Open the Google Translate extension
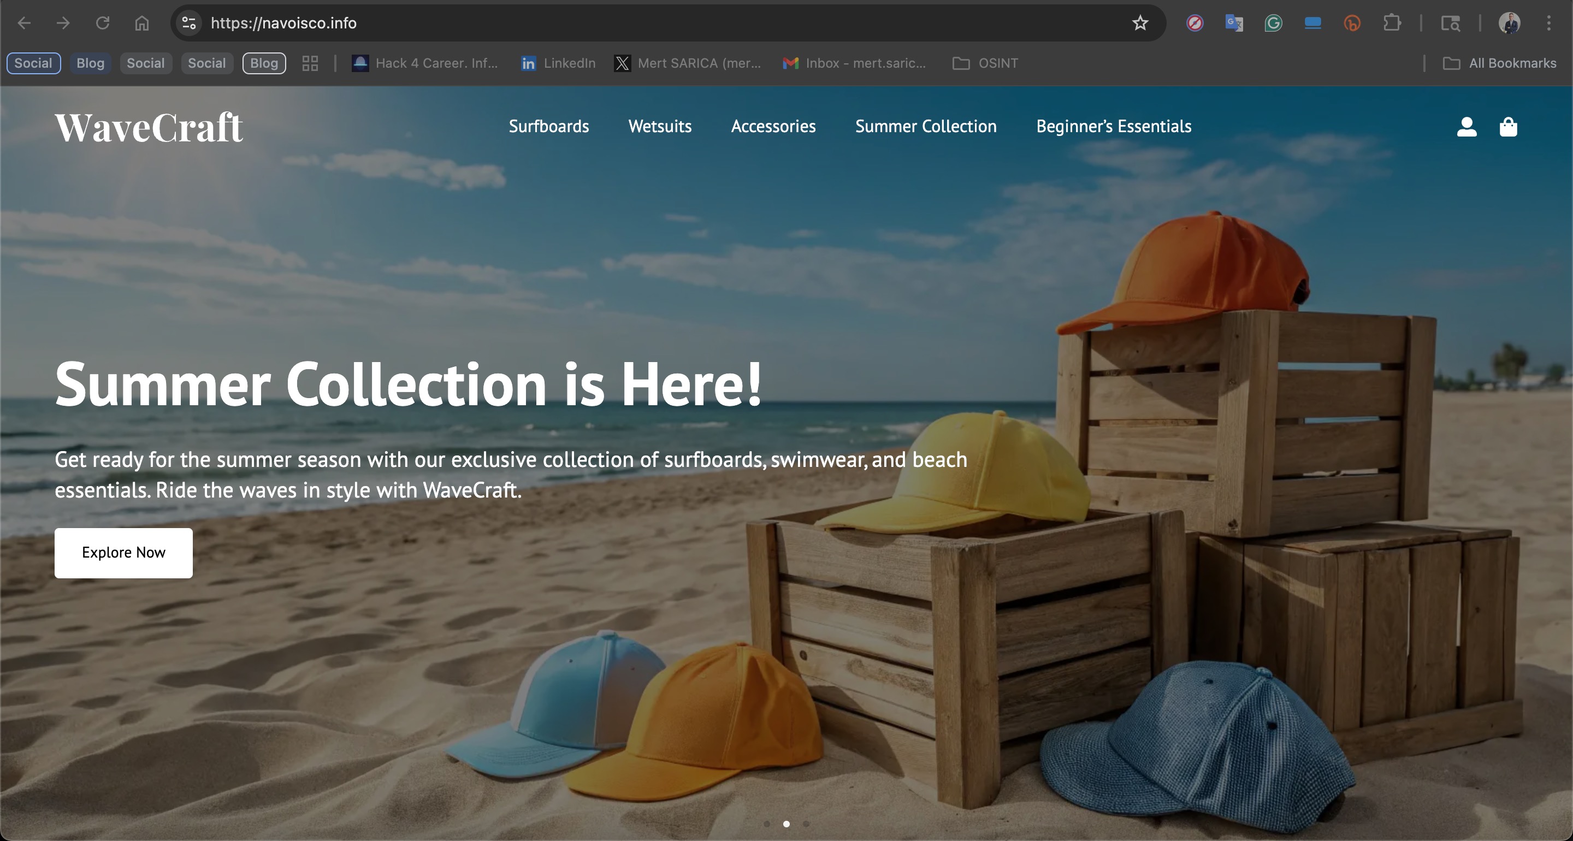 click(1234, 23)
